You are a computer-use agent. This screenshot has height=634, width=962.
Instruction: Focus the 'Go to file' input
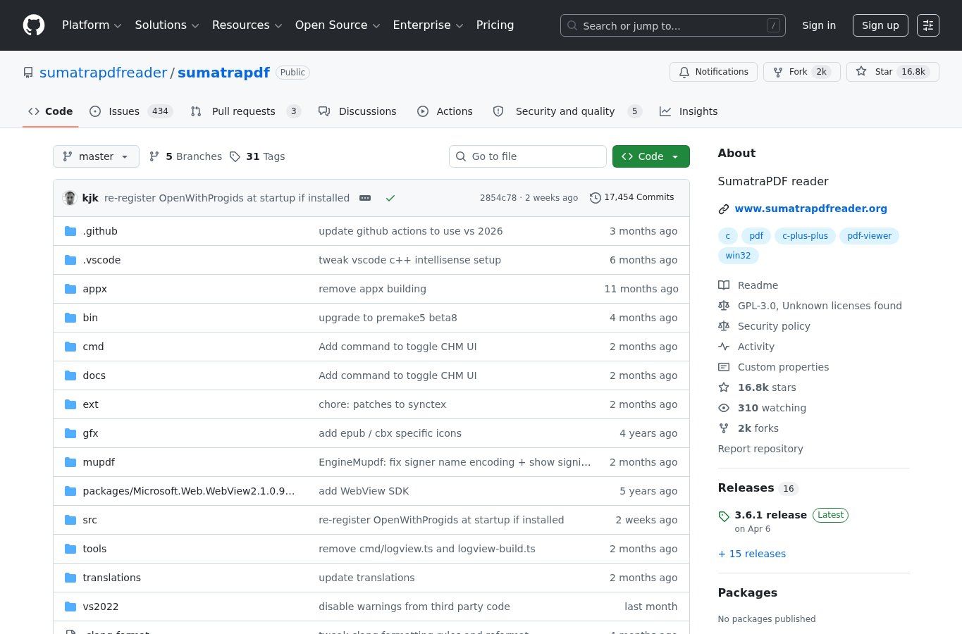[x=528, y=156]
